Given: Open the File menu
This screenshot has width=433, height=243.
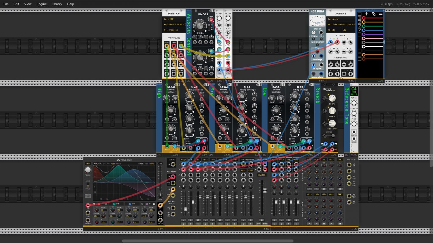Looking at the screenshot, I should coord(6,4).
